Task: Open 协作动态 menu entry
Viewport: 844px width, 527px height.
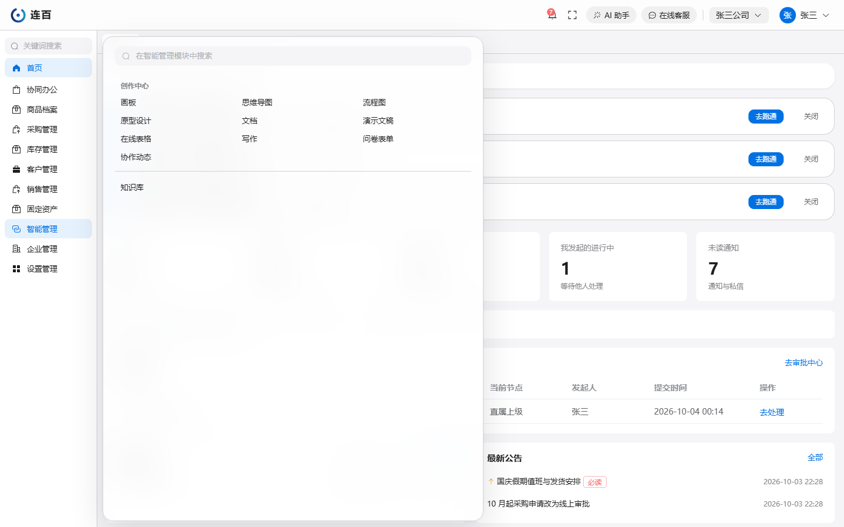Action: 136,157
